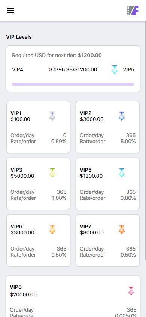The width and height of the screenshot is (146, 317).
Task: Click VIP6 rate/order 0.50% value
Action: pos(59,255)
